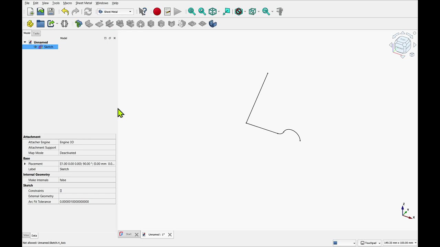The height and width of the screenshot is (247, 440).
Task: Click the selection filter prohibited icon
Action: point(239,12)
